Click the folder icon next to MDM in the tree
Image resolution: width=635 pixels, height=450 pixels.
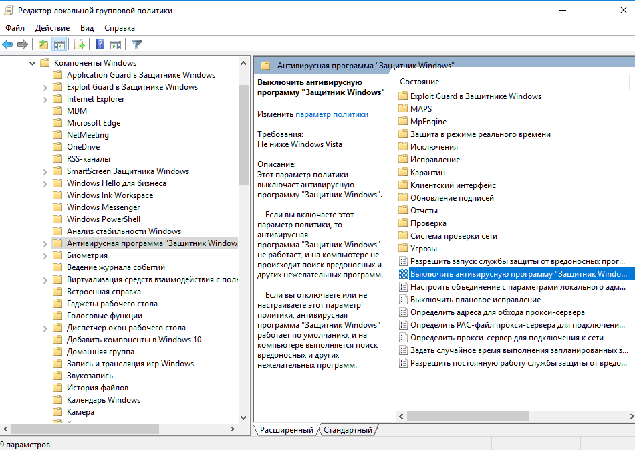tap(58, 110)
